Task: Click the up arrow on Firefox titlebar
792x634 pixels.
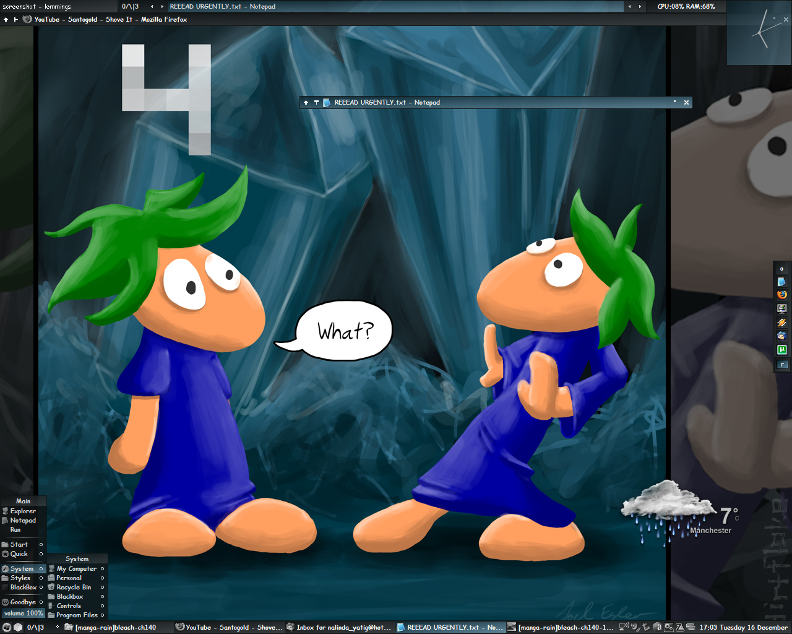Action: [x=6, y=20]
